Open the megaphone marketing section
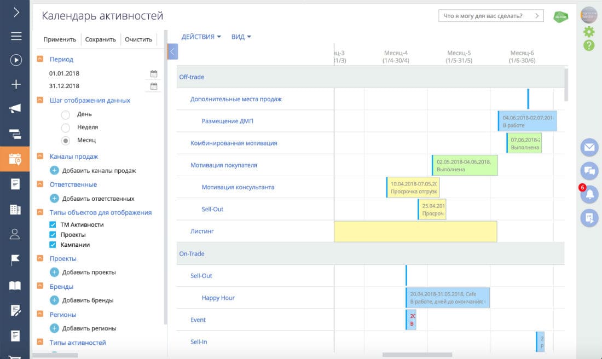 (15, 108)
